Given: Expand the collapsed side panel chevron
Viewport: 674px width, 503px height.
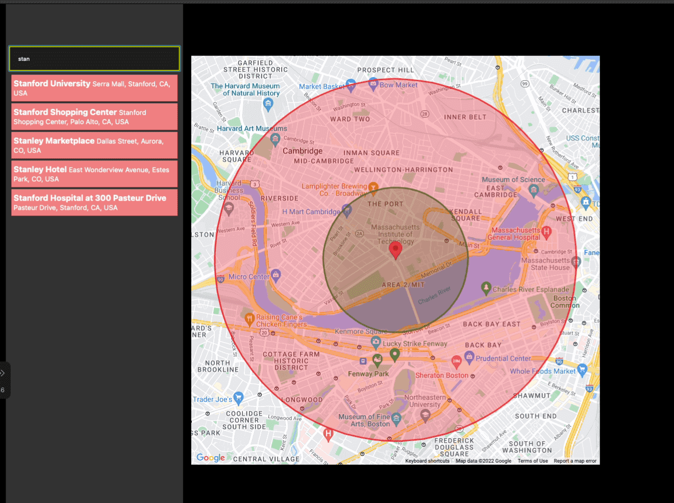Looking at the screenshot, I should 3,373.
